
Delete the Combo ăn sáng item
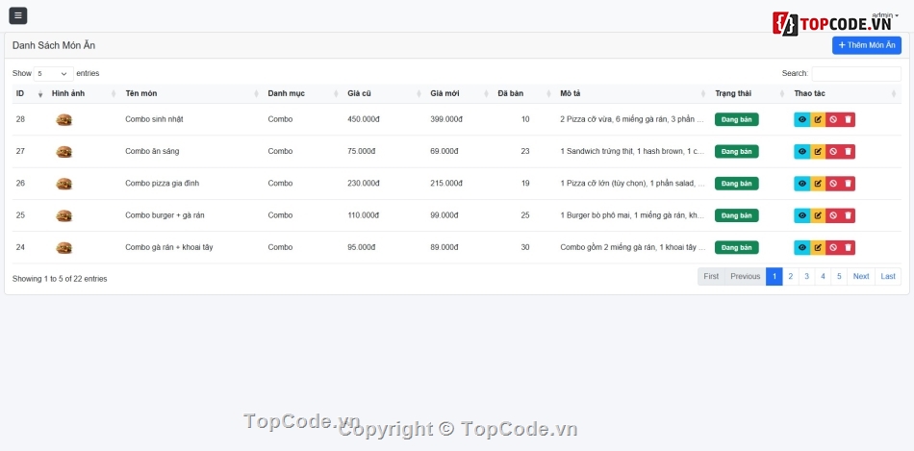(849, 152)
